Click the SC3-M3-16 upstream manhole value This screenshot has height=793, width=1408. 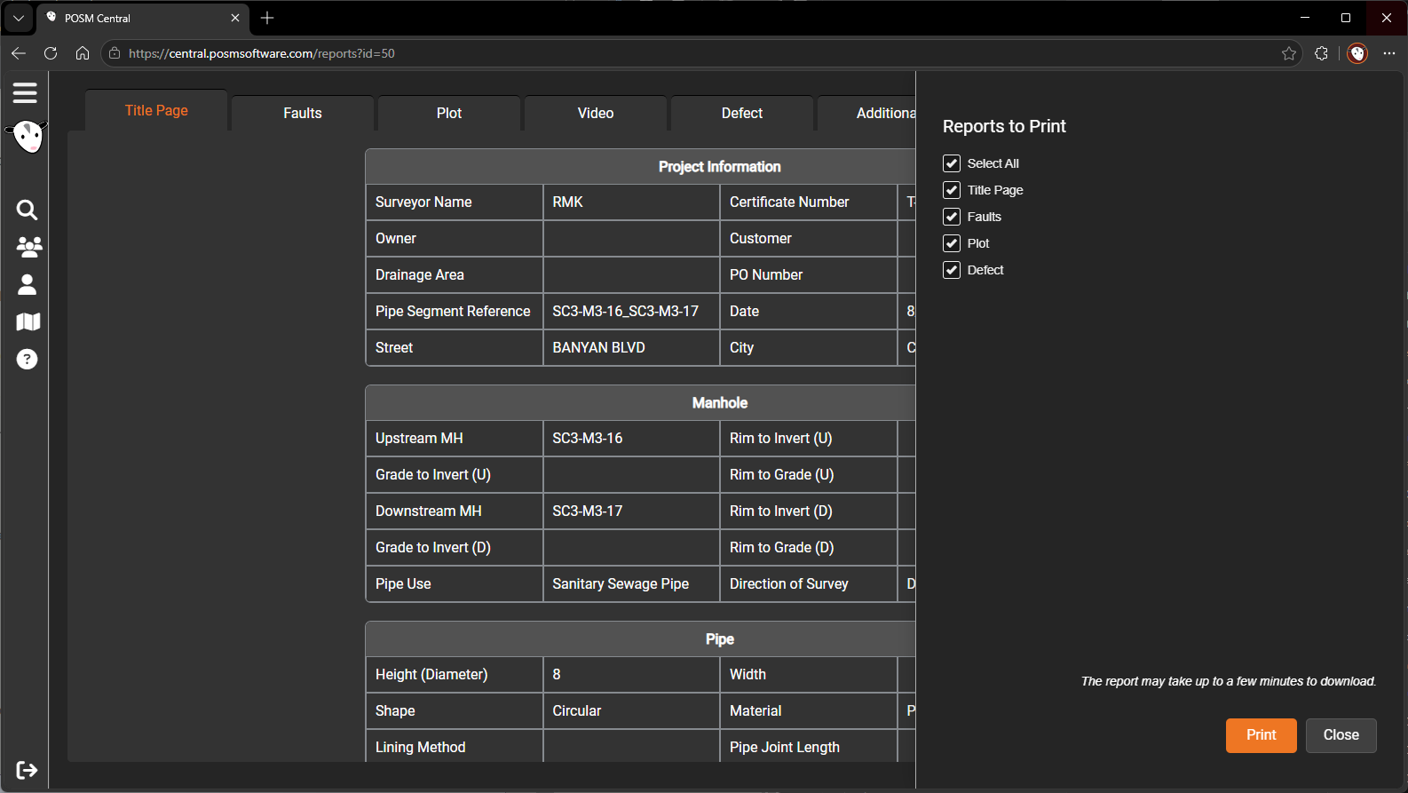click(588, 438)
